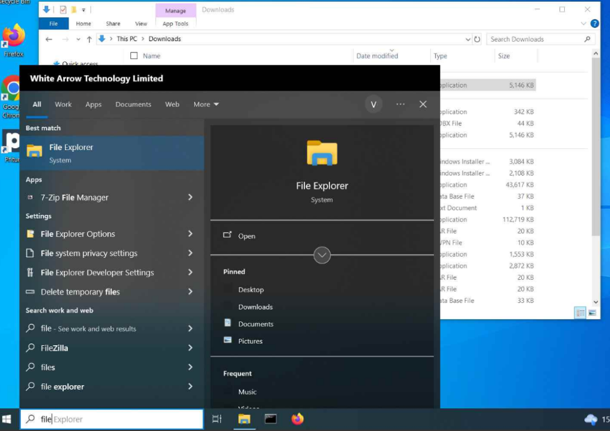
Task: Open the three-dots options menu in the search panel
Action: pos(400,104)
